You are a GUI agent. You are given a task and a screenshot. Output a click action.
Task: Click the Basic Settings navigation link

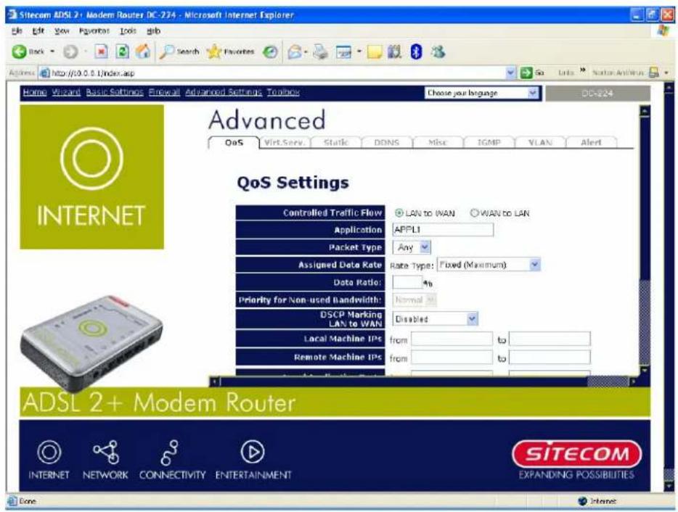coord(115,92)
